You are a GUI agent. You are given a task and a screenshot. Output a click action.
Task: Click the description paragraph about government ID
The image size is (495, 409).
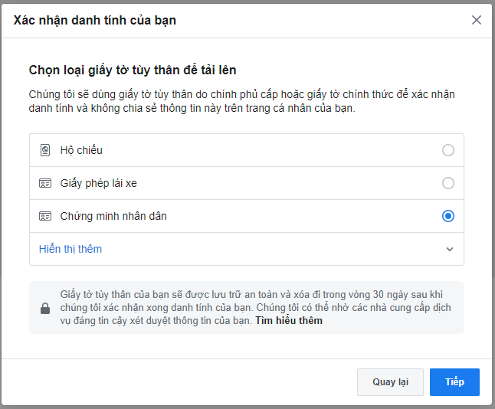[242, 101]
